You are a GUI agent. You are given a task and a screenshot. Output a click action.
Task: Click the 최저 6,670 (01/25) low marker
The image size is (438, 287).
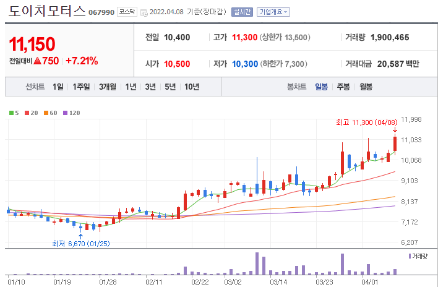[x=81, y=244]
